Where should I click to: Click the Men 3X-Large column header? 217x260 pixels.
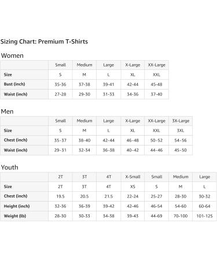click(181, 121)
